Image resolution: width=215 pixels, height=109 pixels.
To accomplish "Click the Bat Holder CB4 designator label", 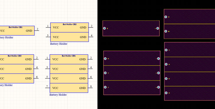I will [x=69, y=56].
